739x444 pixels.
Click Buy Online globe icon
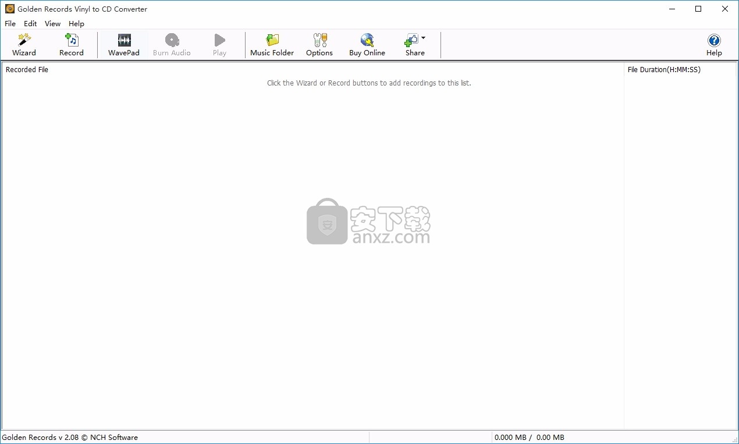coord(367,40)
